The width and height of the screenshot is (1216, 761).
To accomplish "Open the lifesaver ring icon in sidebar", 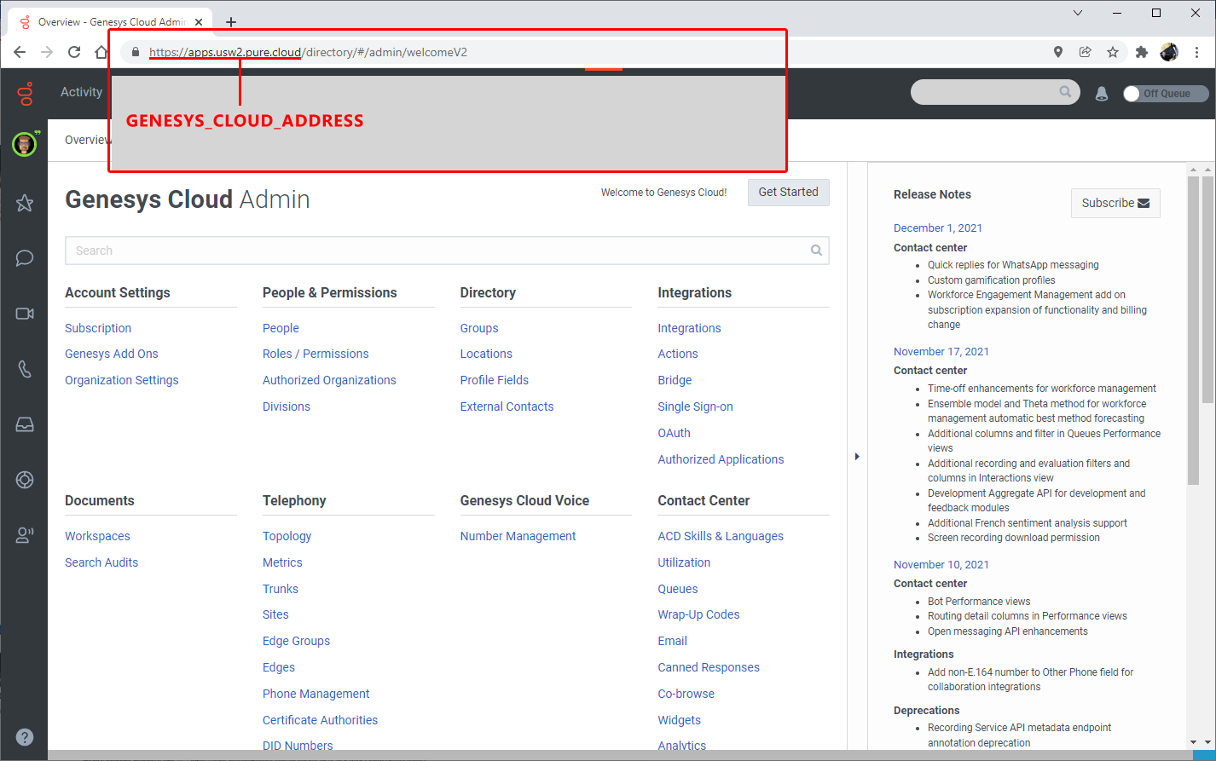I will [25, 480].
